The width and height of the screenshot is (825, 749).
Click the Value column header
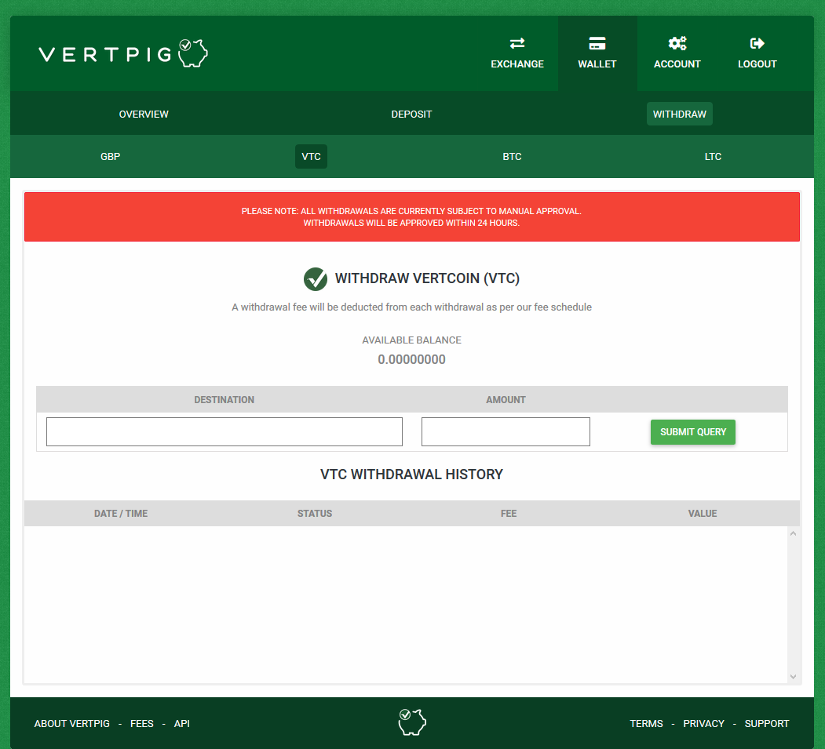click(703, 514)
